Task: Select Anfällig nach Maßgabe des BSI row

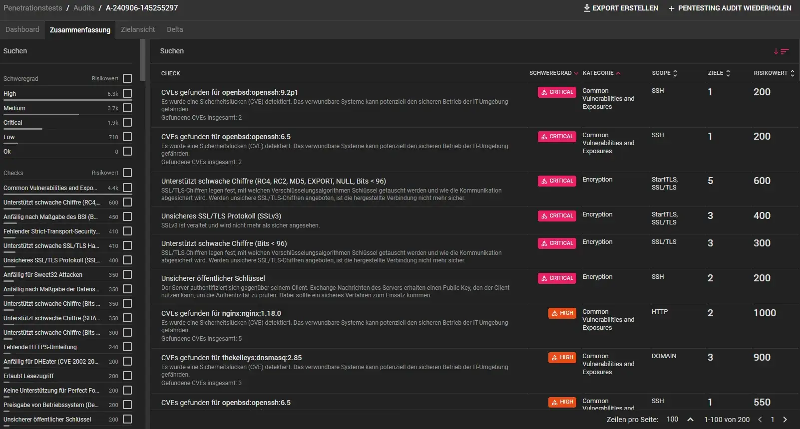Action: 67,217
